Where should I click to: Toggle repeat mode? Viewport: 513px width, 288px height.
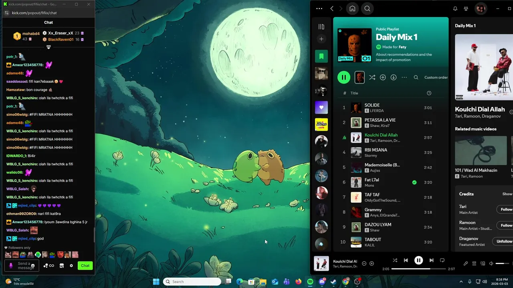(442, 260)
